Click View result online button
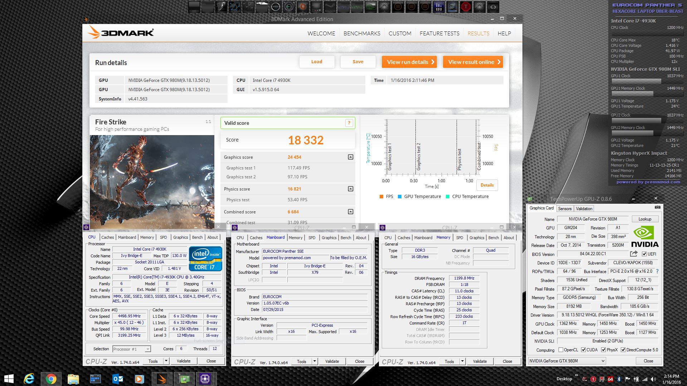Screen dimensions: 687x386 tap(473, 62)
